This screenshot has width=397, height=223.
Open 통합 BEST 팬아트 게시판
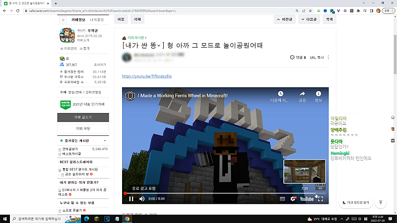[x=80, y=169]
